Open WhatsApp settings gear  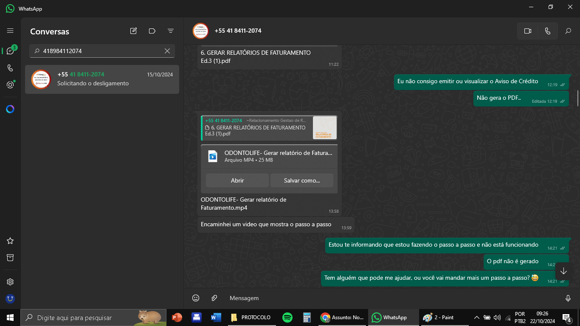pyautogui.click(x=10, y=282)
